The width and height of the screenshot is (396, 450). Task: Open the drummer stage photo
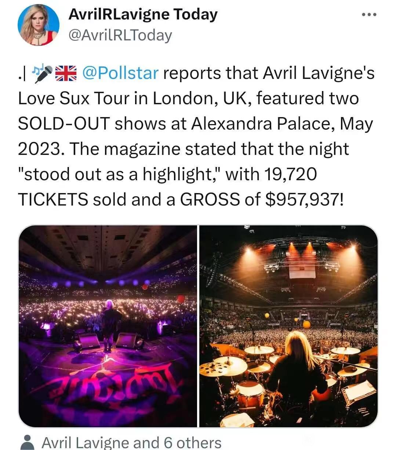pos(288,326)
